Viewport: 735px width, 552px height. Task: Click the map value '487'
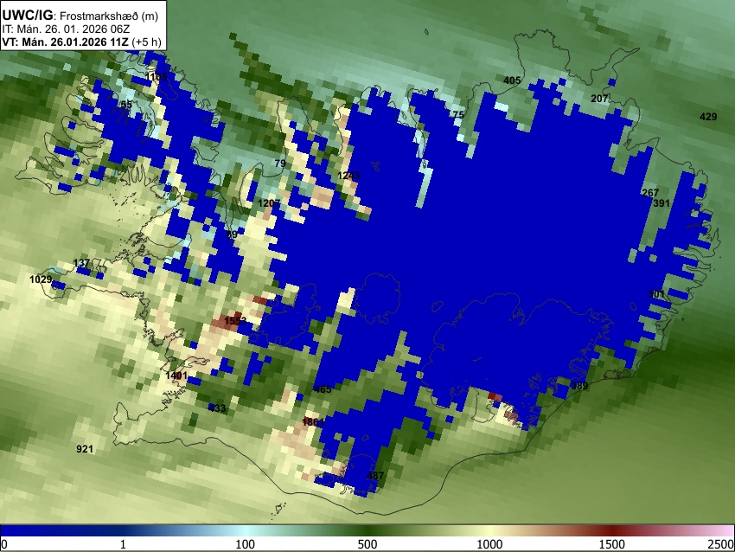coord(375,476)
